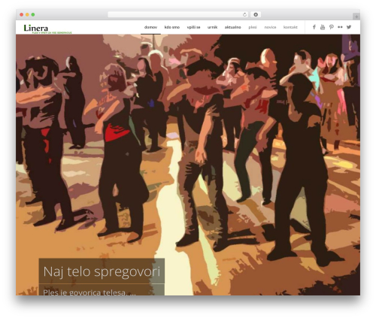Navigate to aktualno section

pos(232,27)
